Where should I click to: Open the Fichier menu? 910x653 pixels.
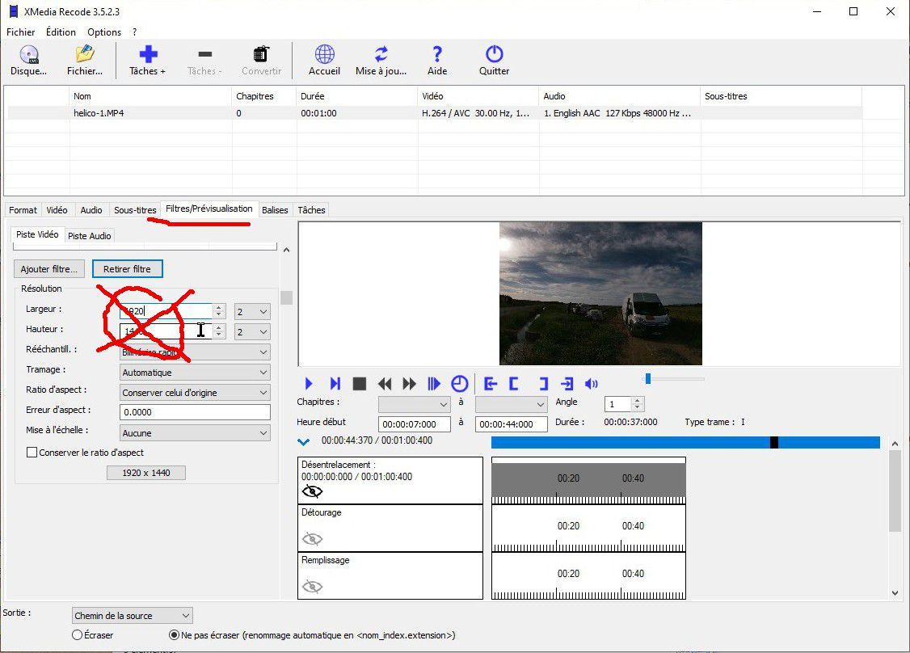click(20, 32)
